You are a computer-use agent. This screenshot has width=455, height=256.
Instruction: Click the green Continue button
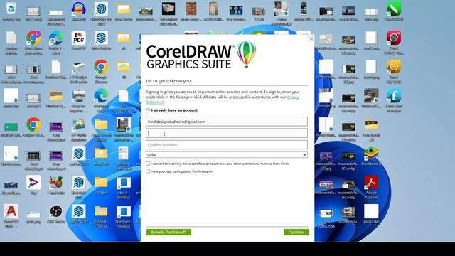pos(296,233)
